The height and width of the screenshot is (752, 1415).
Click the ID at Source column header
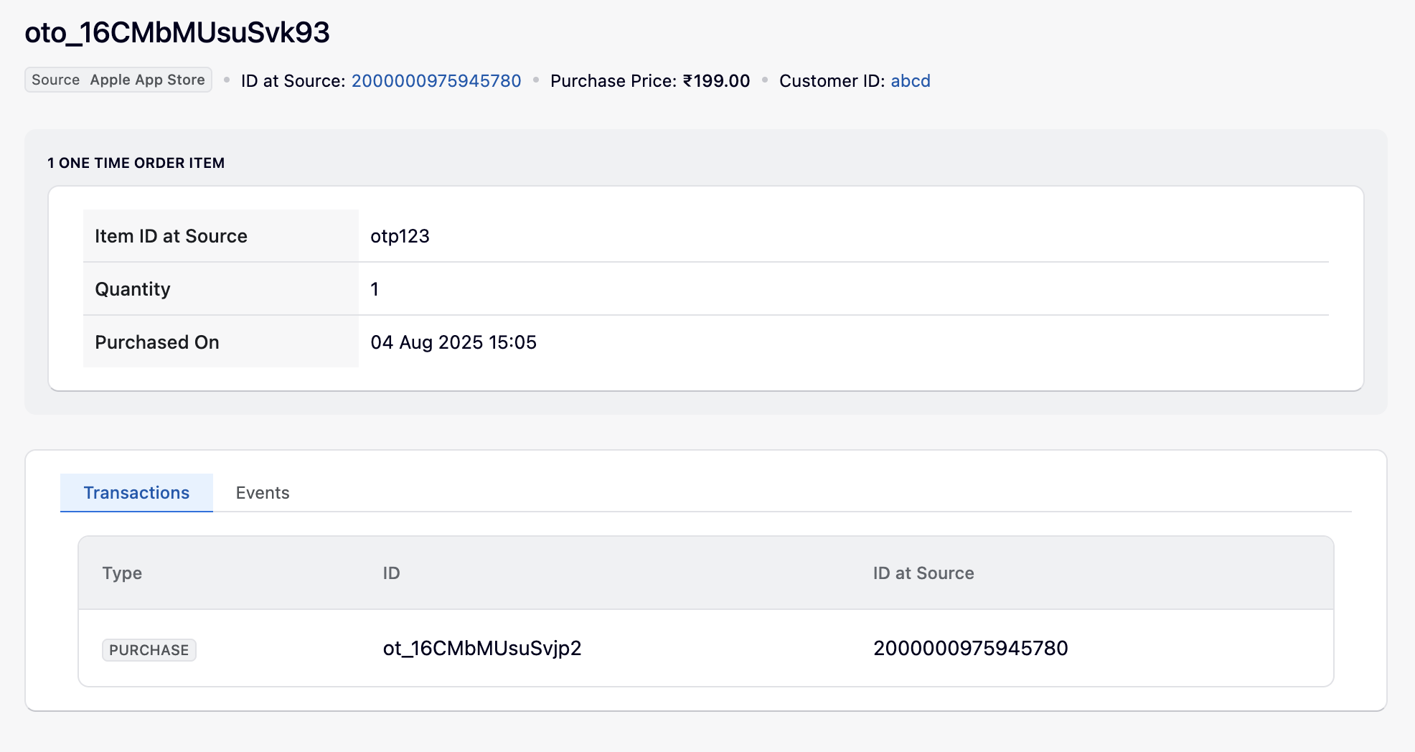[x=923, y=573]
